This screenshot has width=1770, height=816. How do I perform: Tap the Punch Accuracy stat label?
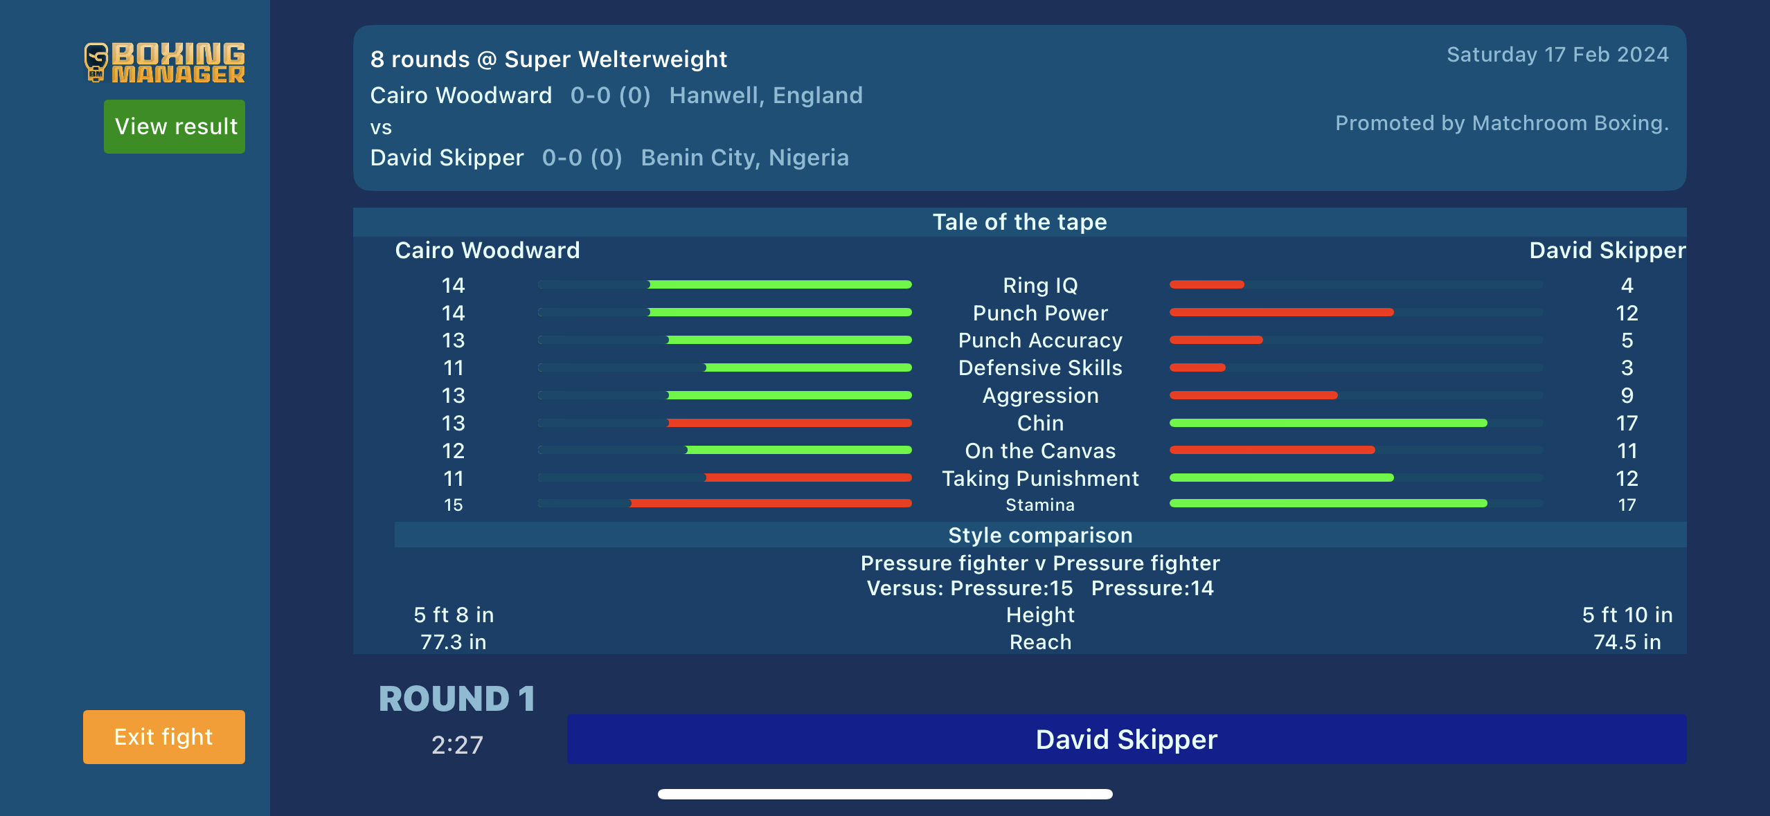point(1040,341)
